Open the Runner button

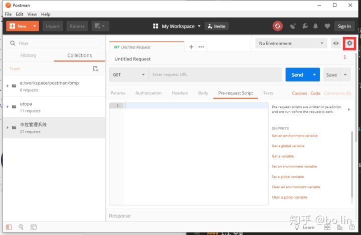[x=77, y=26]
